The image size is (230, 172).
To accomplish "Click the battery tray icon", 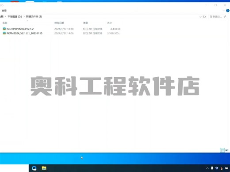I will [x=226, y=168].
